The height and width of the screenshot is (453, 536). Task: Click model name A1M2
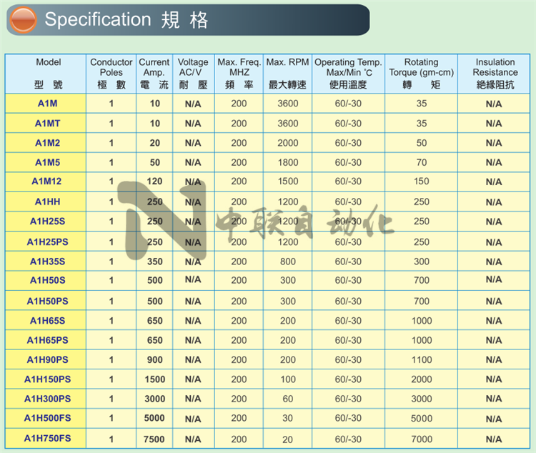(x=47, y=143)
